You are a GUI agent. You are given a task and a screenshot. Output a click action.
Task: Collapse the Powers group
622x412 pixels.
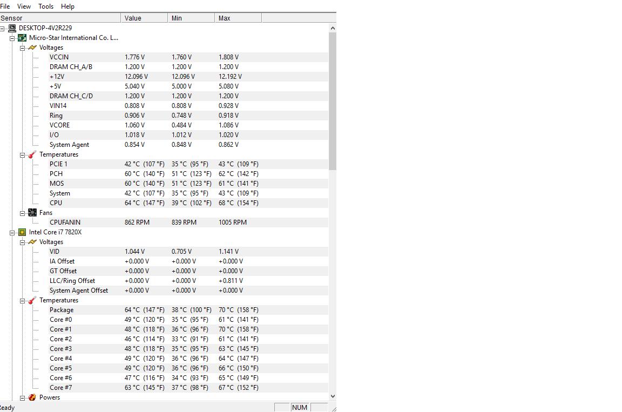click(x=23, y=398)
